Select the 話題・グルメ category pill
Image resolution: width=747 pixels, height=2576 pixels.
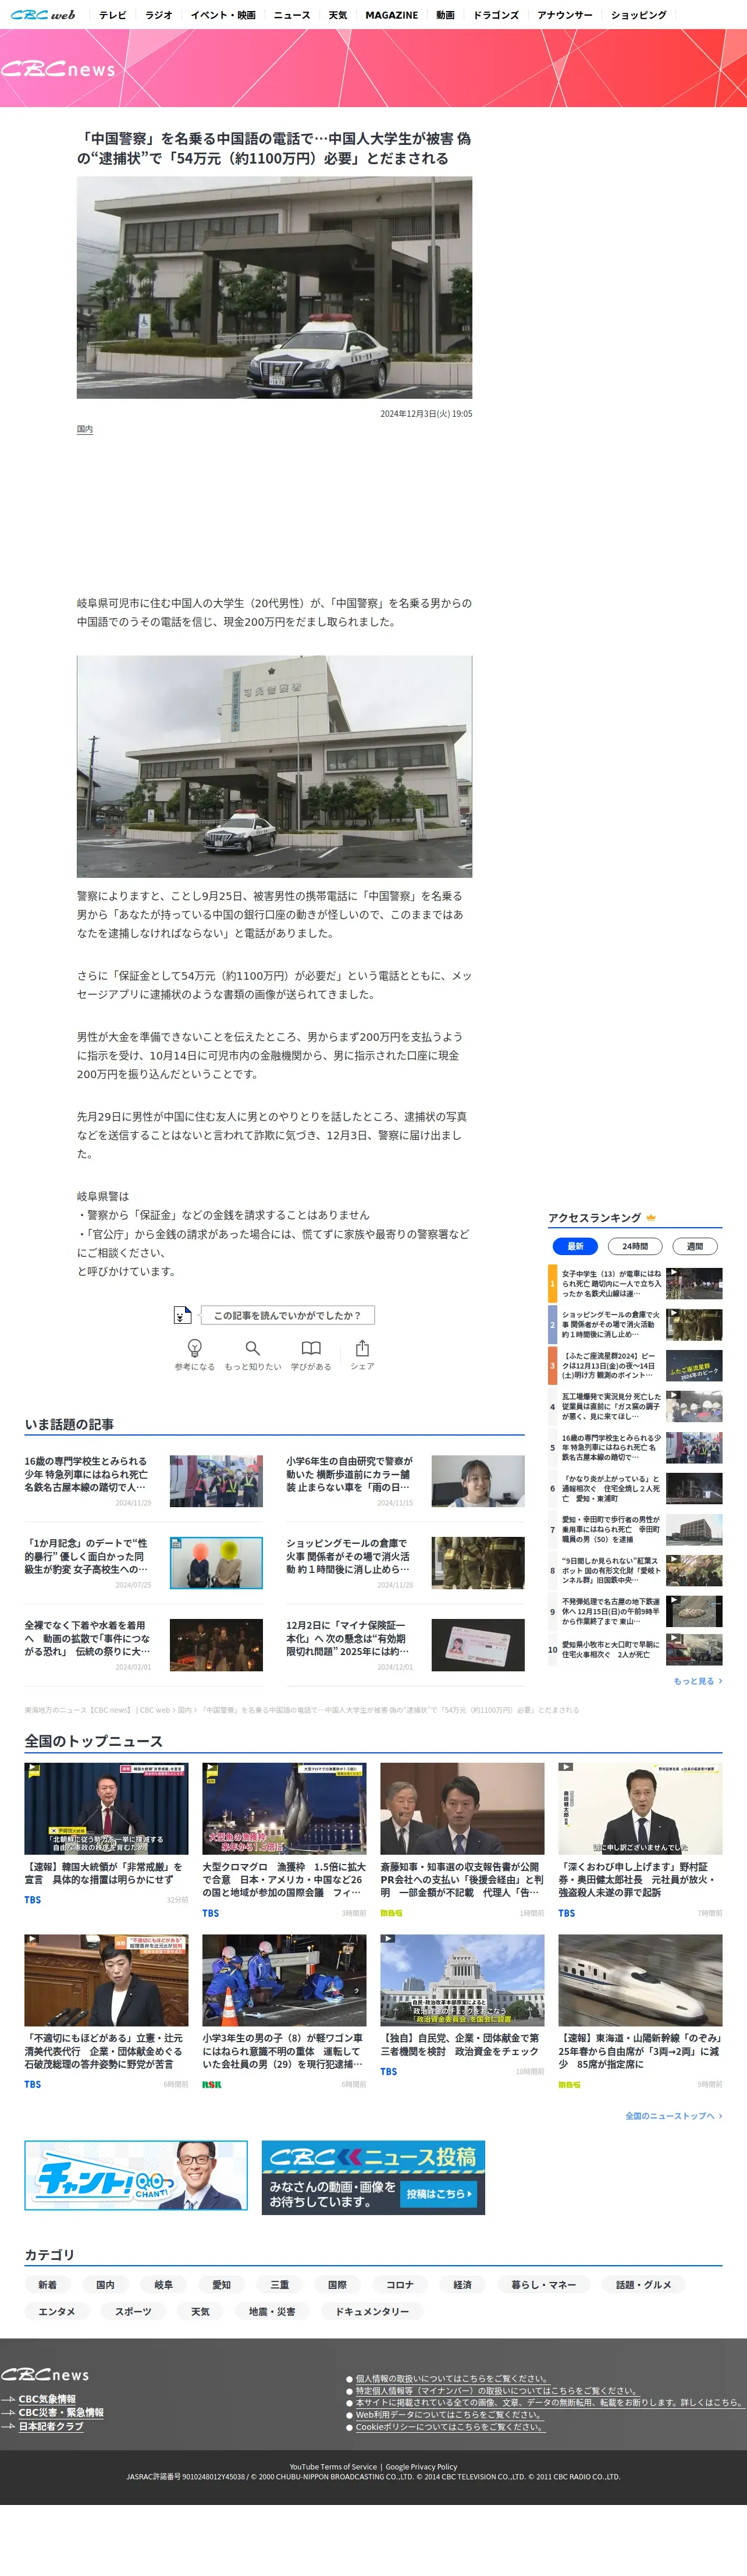point(644,2285)
